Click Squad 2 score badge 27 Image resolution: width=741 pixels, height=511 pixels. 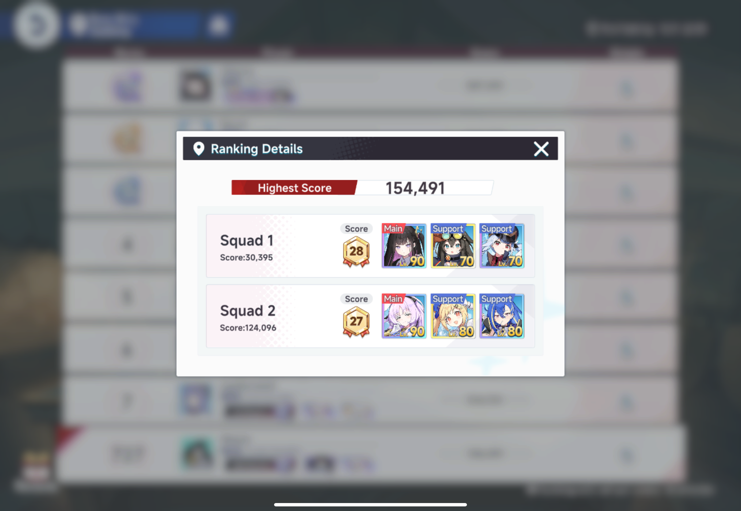click(x=356, y=322)
